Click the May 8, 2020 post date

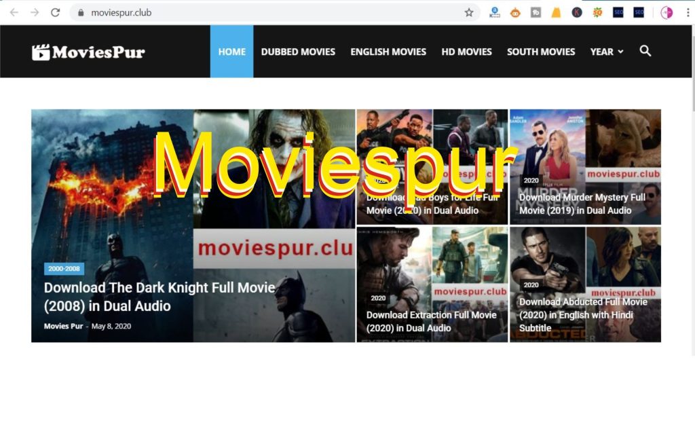(111, 326)
